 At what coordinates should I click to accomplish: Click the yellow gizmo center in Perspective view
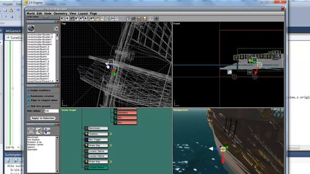pyautogui.click(x=223, y=149)
